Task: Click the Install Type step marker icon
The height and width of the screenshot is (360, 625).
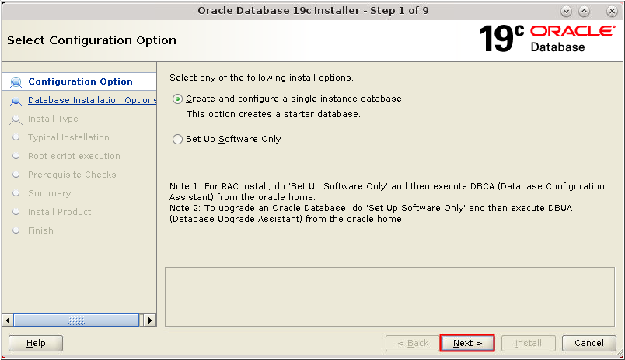Action: point(16,119)
